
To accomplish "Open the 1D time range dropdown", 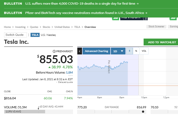I will click(118, 51).
